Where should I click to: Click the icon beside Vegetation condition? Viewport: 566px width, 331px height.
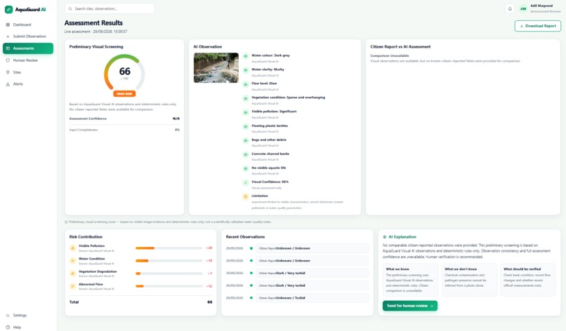pyautogui.click(x=246, y=98)
